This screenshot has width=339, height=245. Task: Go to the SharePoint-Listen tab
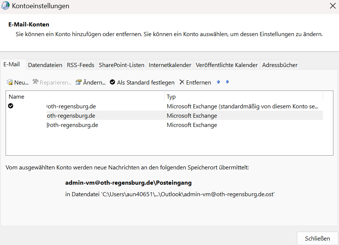121,65
